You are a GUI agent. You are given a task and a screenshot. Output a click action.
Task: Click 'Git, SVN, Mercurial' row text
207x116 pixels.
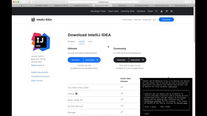point(75,106)
